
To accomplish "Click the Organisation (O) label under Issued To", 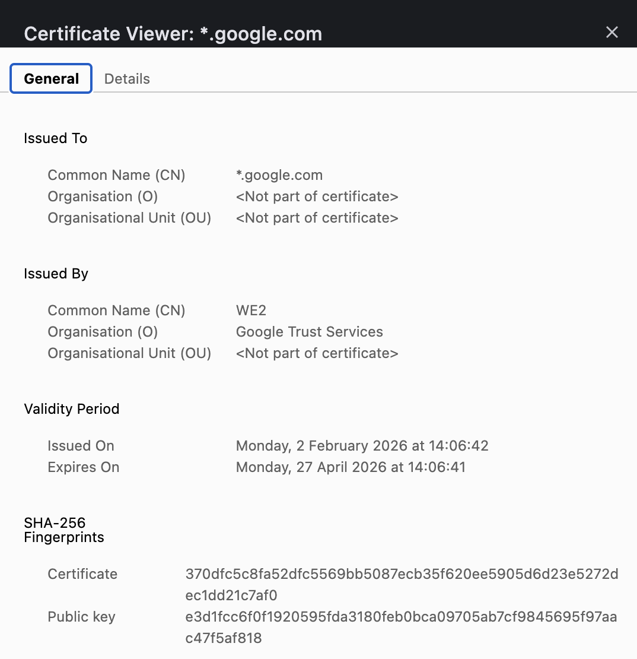I will (x=102, y=197).
